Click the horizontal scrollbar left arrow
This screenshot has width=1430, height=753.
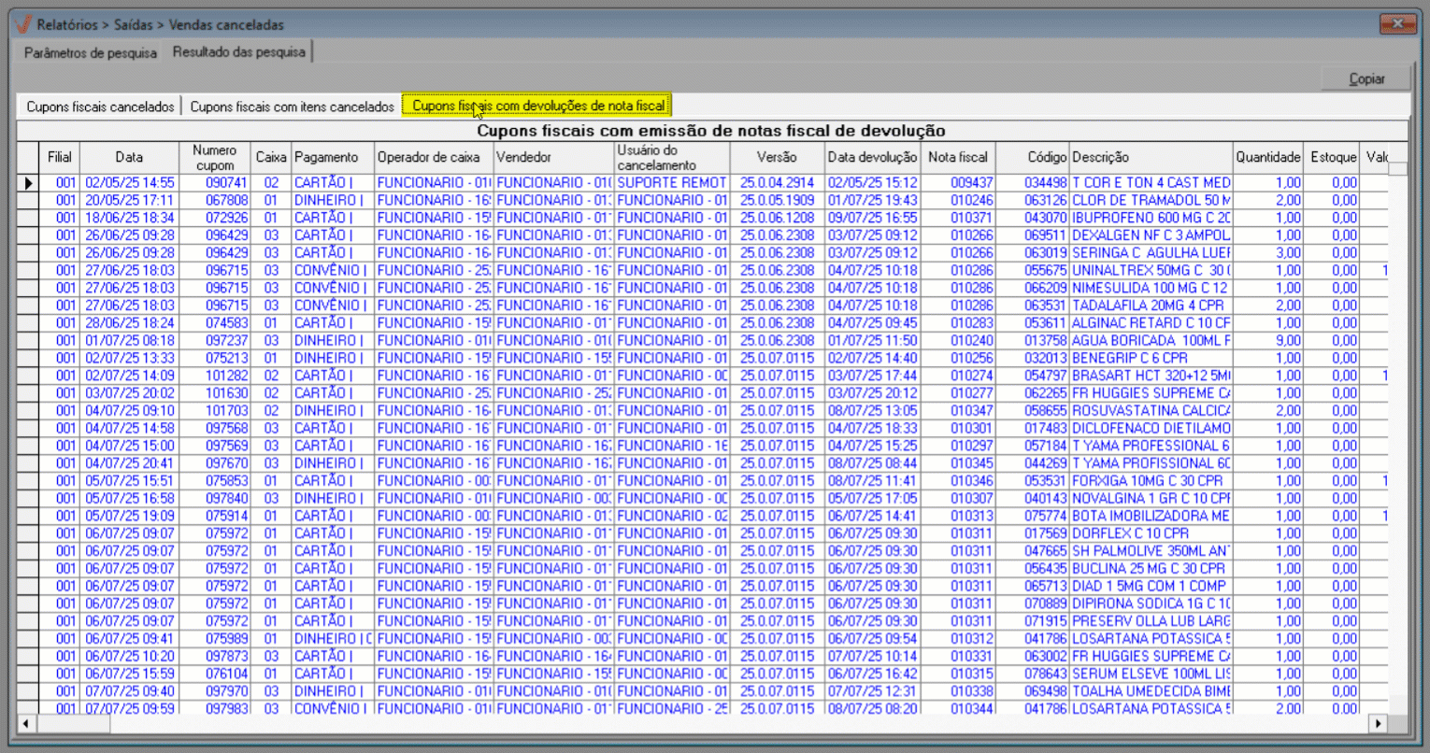click(x=25, y=723)
